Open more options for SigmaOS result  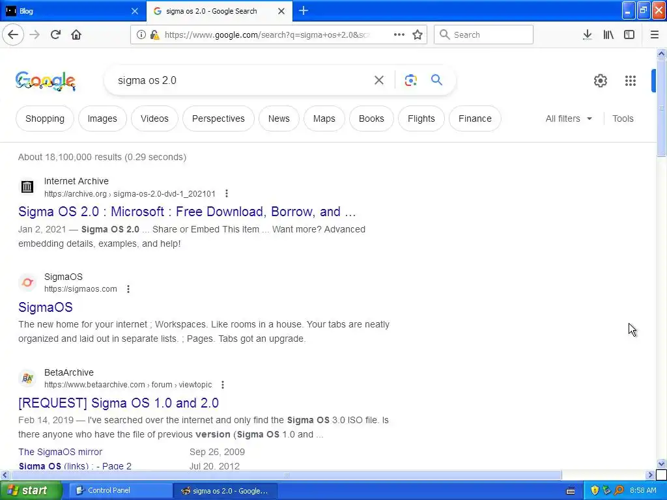pos(128,289)
